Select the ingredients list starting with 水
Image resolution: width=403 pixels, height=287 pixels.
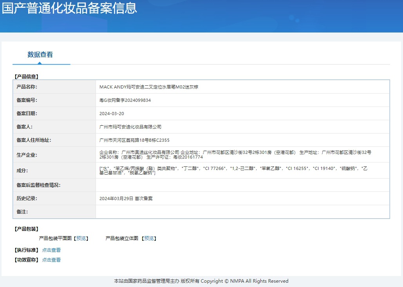pyautogui.click(x=234, y=171)
